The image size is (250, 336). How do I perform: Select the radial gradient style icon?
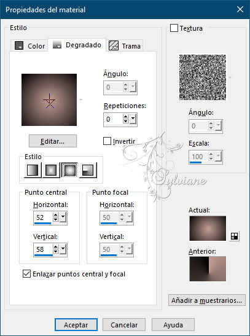88,170
